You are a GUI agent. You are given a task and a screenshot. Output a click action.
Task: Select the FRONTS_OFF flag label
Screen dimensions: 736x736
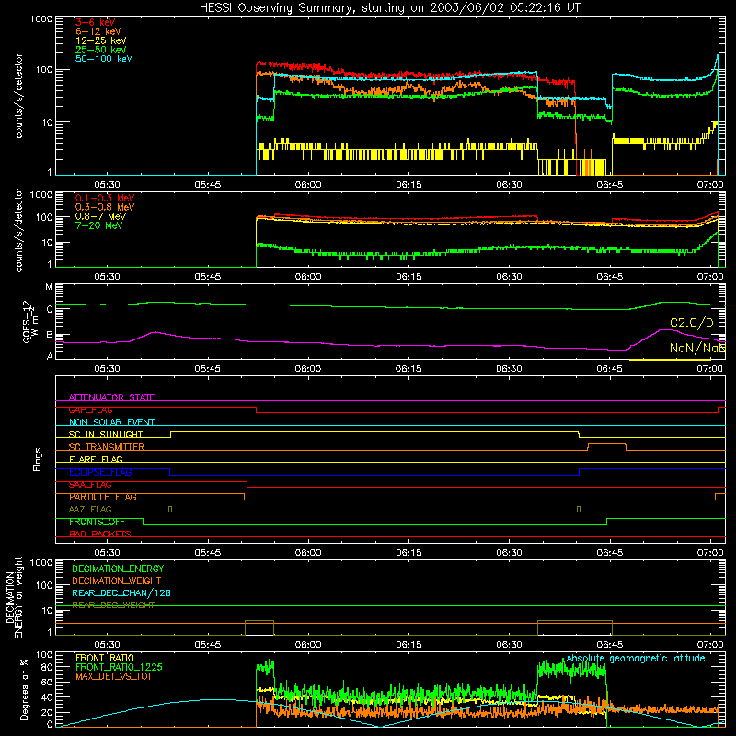(97, 522)
